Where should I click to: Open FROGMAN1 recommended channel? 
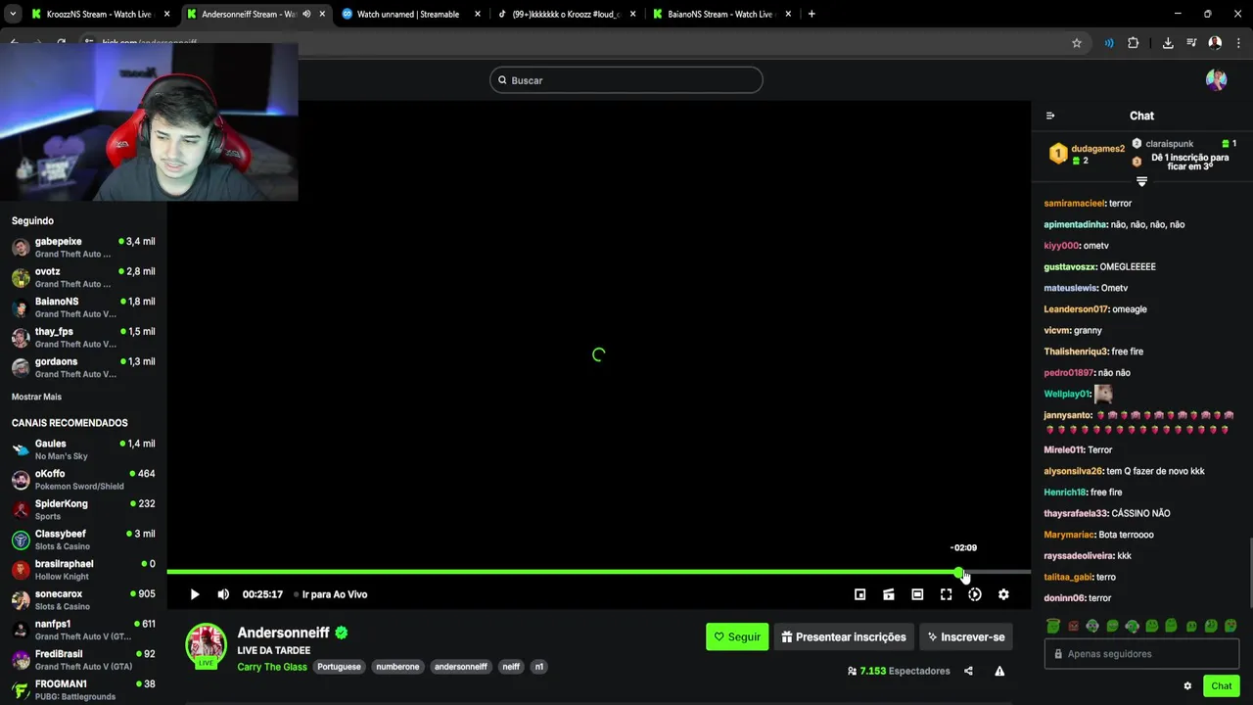83,689
